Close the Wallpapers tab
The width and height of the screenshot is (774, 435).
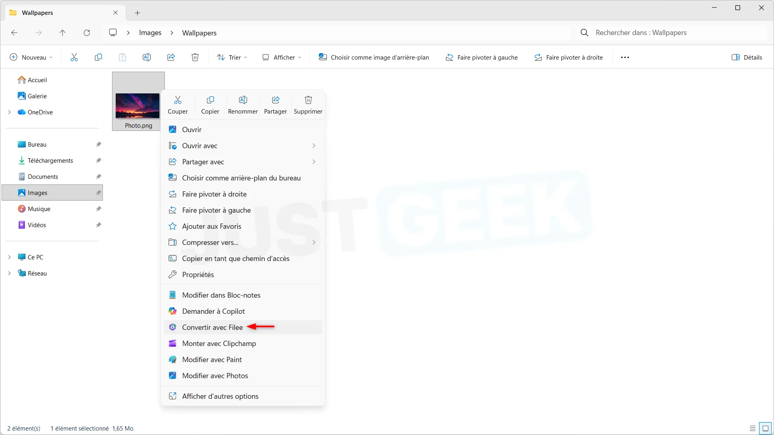(x=116, y=12)
